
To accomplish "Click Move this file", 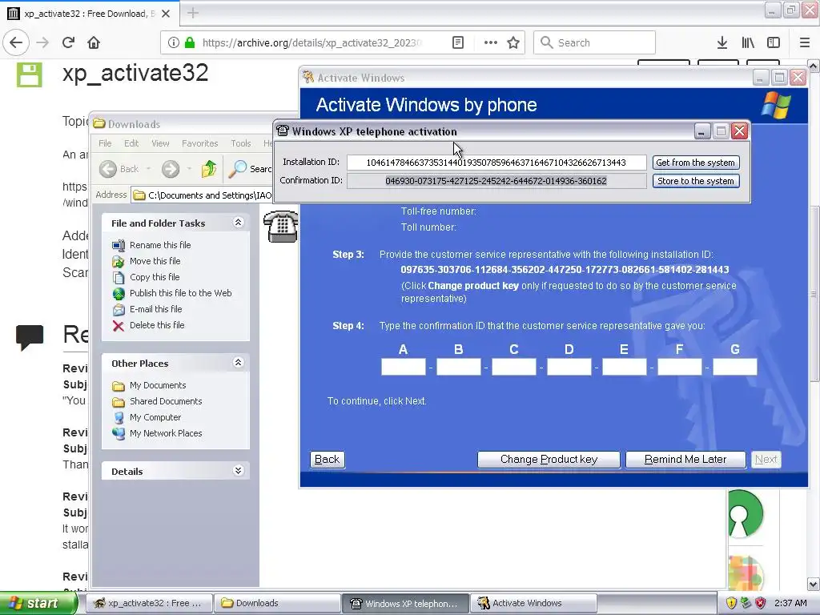I will point(155,261).
